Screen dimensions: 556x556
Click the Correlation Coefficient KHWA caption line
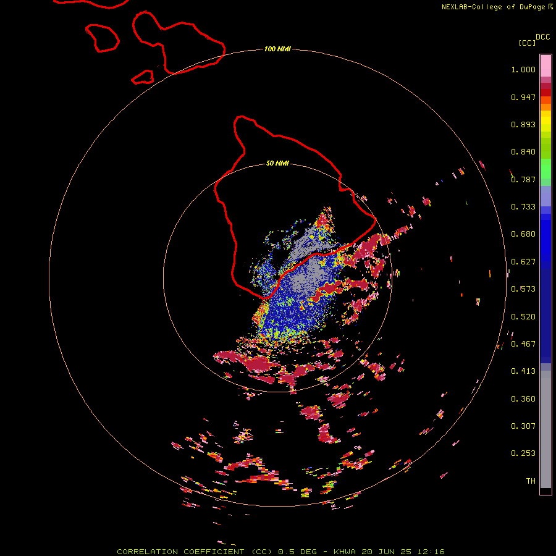(x=280, y=552)
